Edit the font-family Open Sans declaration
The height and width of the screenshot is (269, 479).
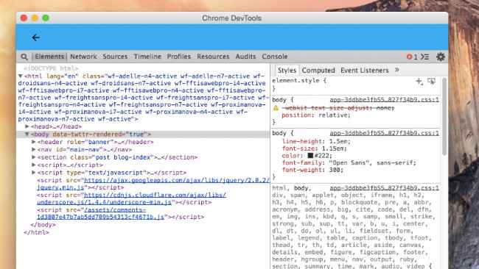tap(349, 162)
